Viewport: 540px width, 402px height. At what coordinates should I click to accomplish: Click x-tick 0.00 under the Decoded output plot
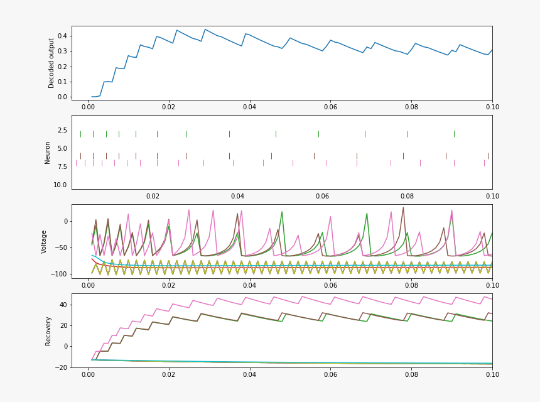click(88, 107)
